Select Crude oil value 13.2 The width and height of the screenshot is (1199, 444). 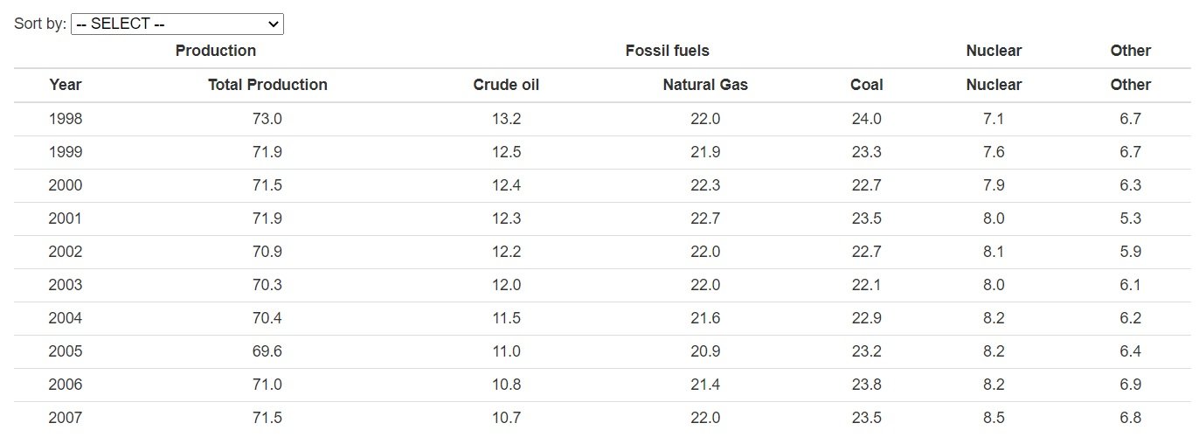point(506,119)
